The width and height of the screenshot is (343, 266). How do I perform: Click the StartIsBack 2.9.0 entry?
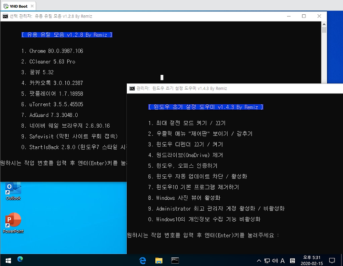click(74, 147)
